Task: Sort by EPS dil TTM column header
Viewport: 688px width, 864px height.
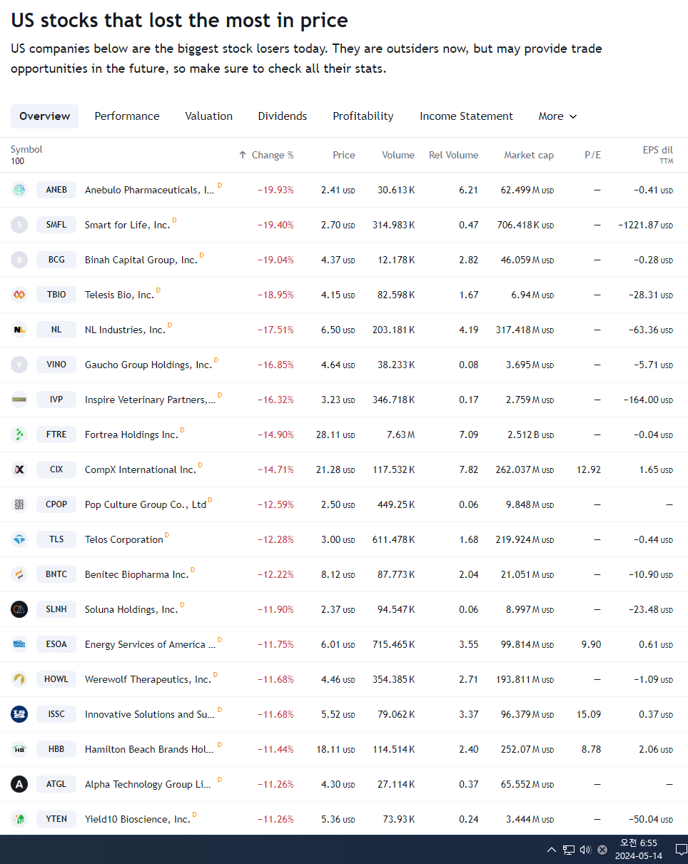Action: 657,155
